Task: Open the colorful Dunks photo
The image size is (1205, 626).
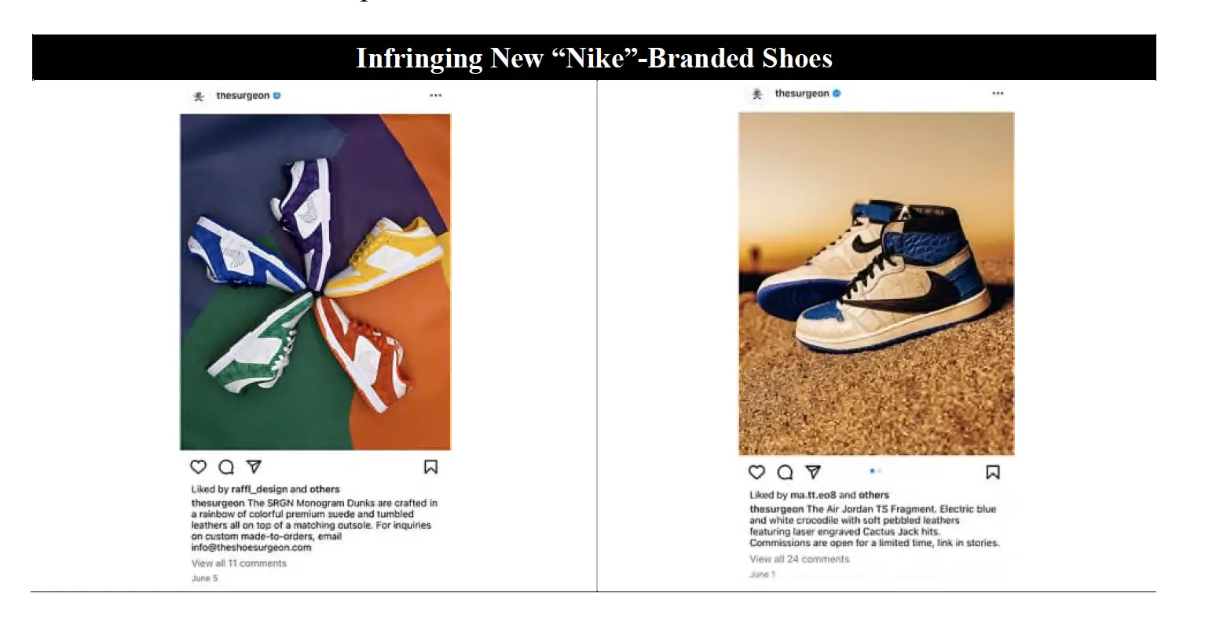Action: point(316,282)
